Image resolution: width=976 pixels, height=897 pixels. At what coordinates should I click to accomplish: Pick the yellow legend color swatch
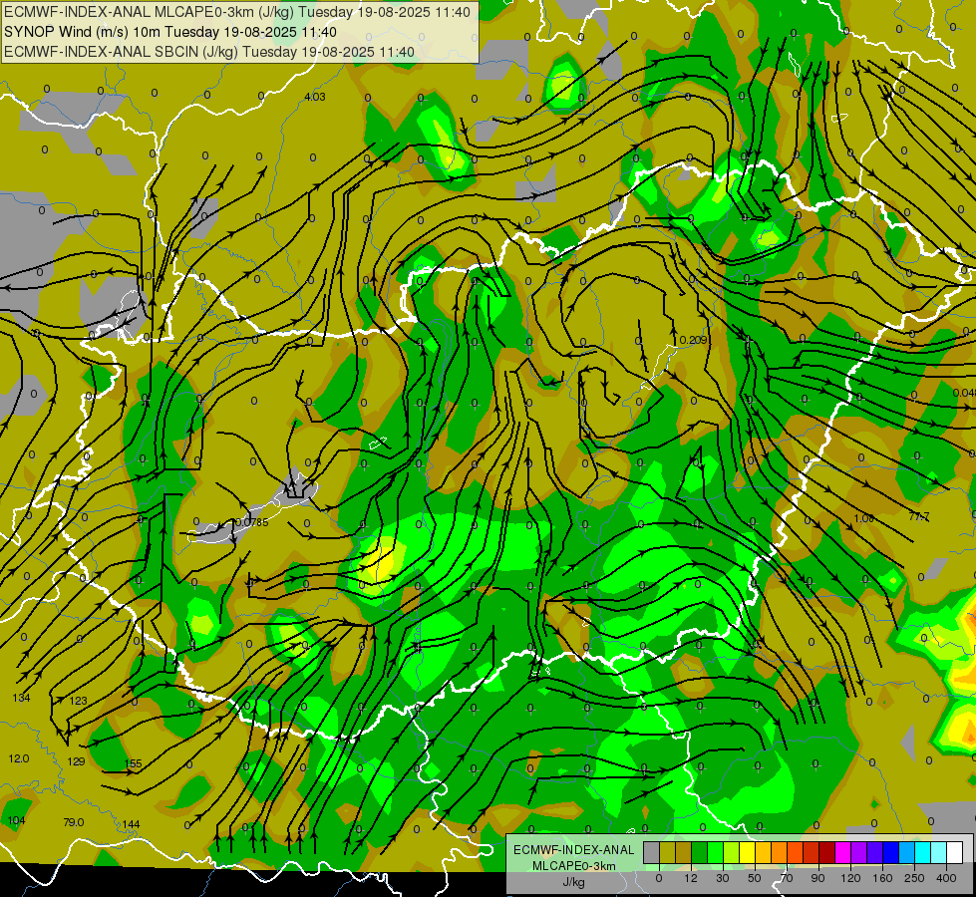click(x=748, y=852)
